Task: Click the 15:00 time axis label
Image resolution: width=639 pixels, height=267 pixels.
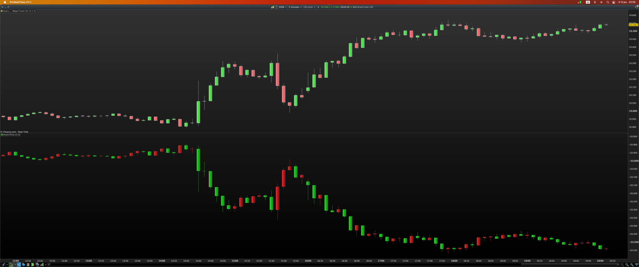Action: tap(235, 261)
